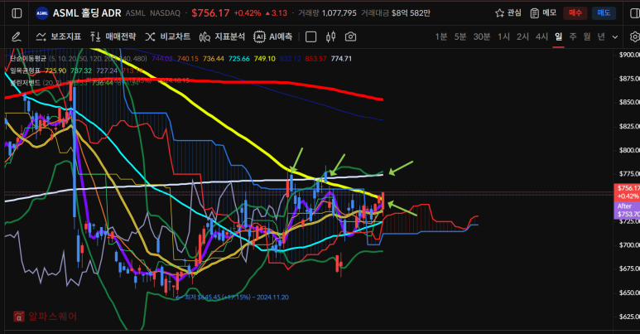Click Ichimoku value 725.90
Viewport: 640px width, 334px height.
[55, 70]
